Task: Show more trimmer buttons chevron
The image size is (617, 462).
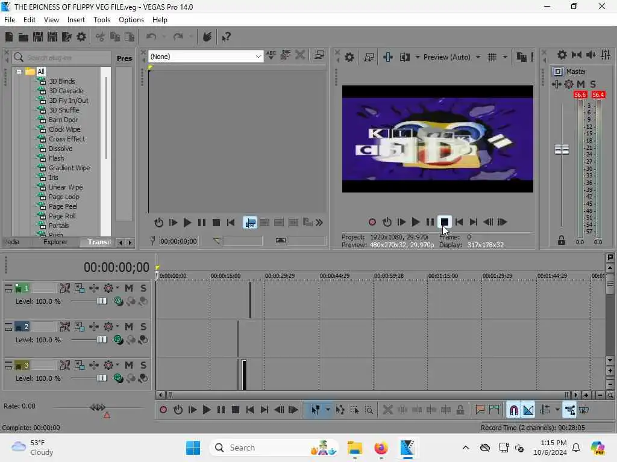Action: (x=319, y=223)
